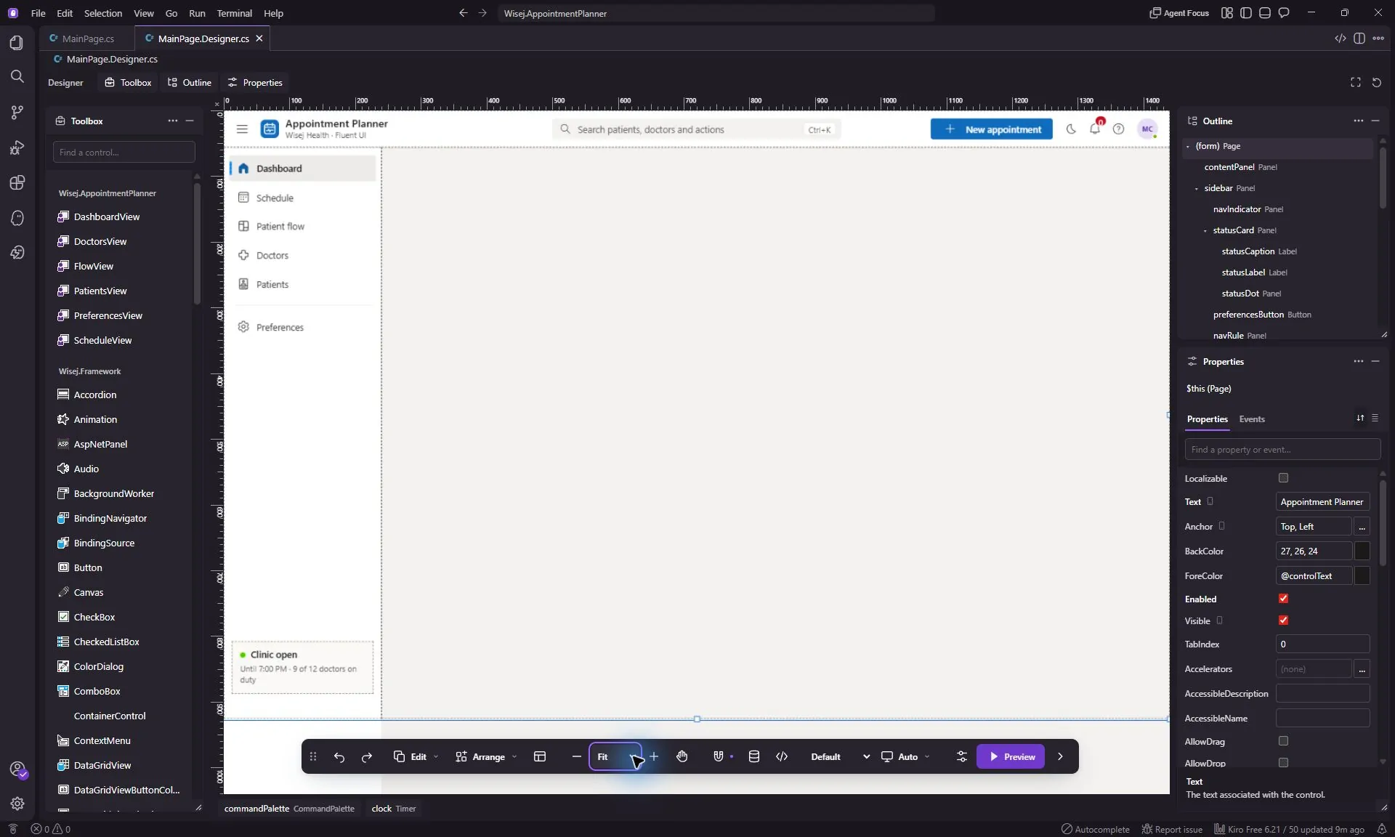The width and height of the screenshot is (1395, 837).
Task: Open the Auto device dropdown
Action: point(905,756)
